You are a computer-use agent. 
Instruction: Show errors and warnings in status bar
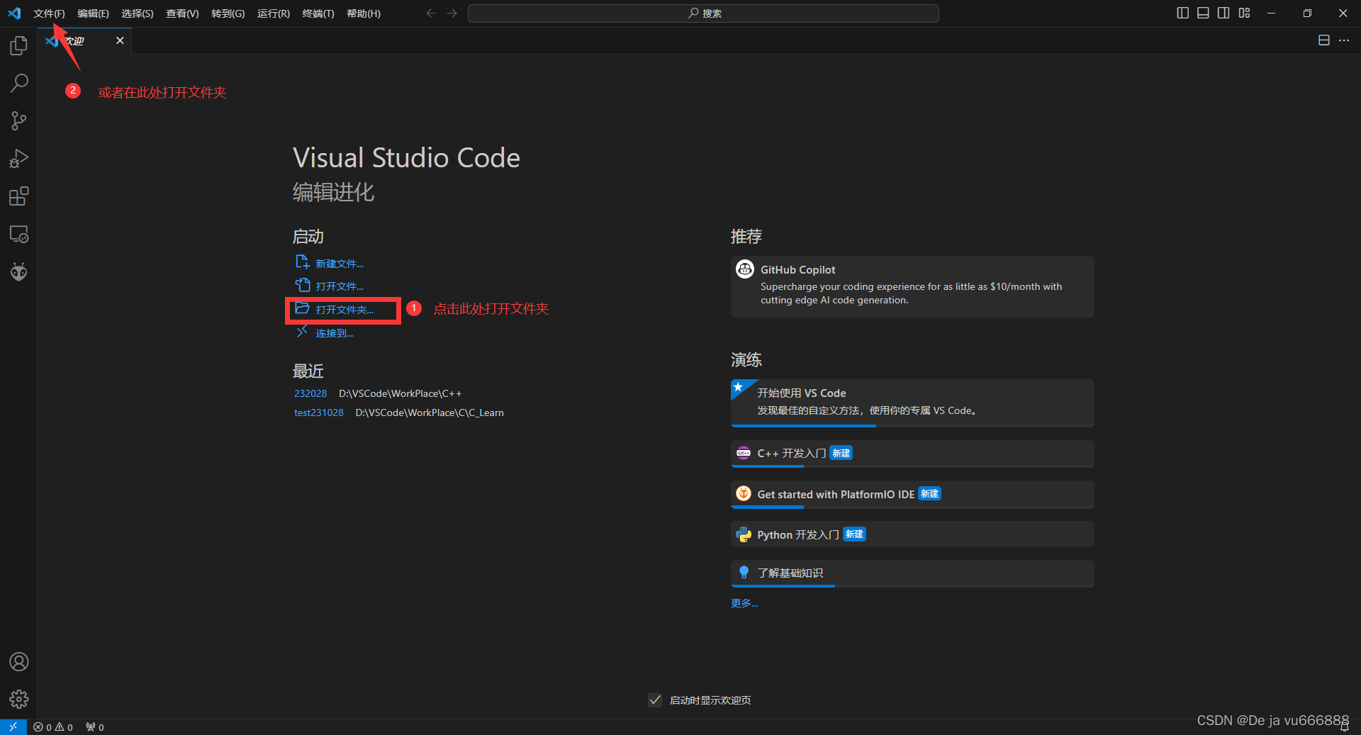pos(53,727)
